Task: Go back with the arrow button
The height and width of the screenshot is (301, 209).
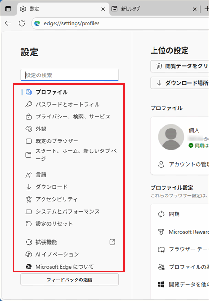Action: coord(8,23)
